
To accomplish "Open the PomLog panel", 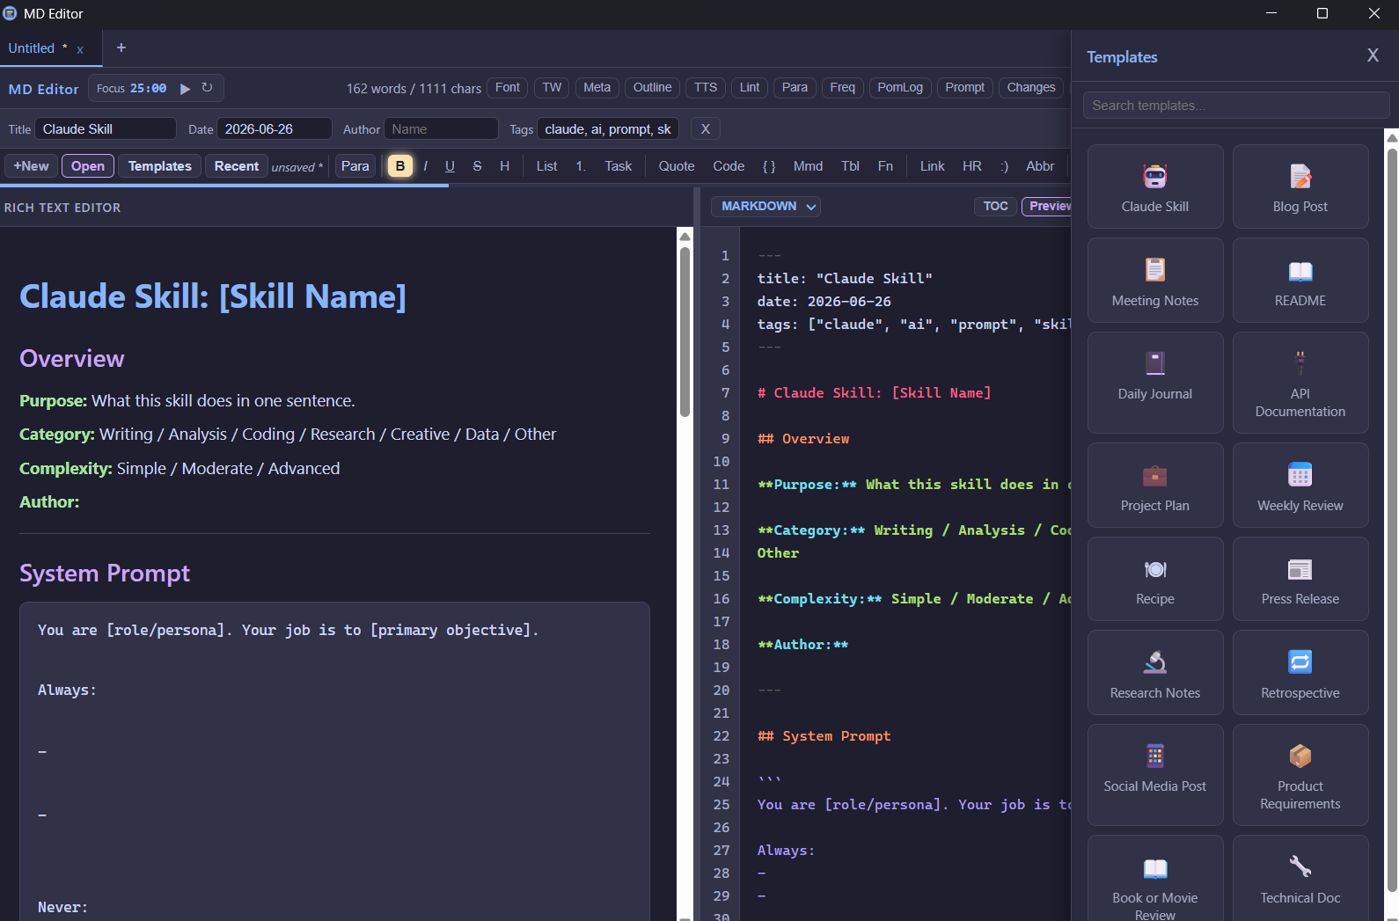I will [899, 87].
